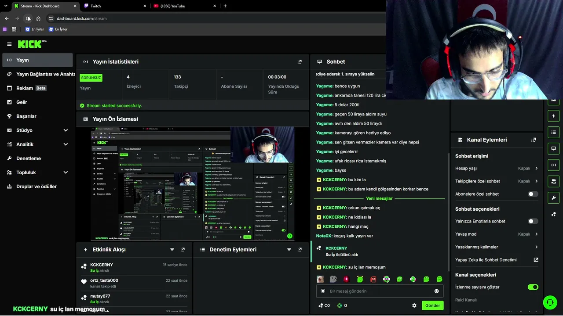Insert the grey gorilla emote

tap(333, 279)
